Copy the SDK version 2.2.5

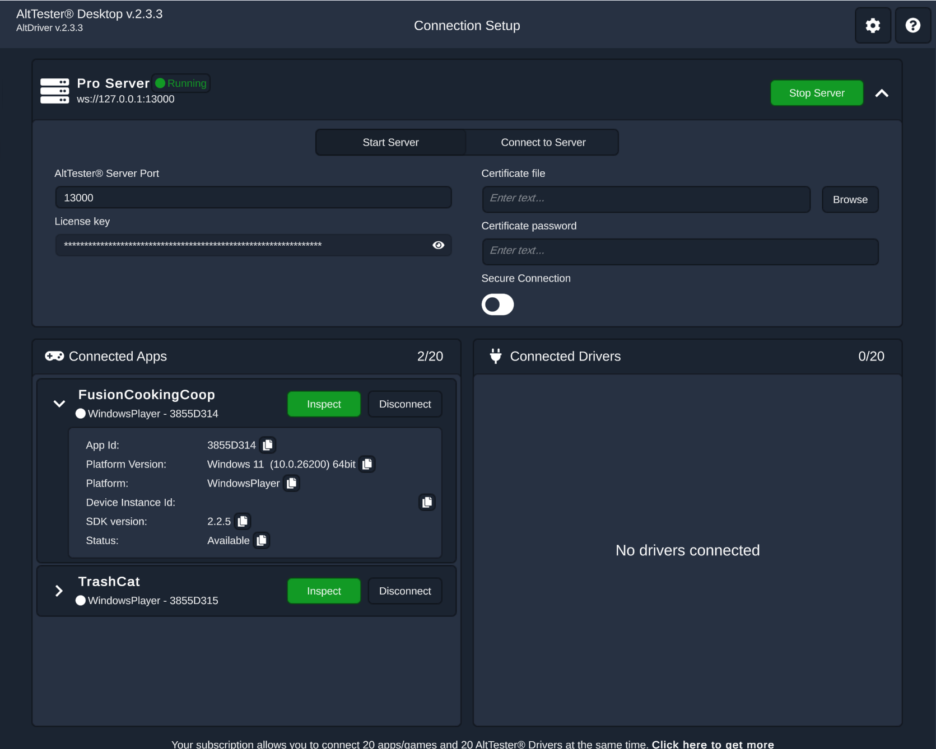pos(243,521)
